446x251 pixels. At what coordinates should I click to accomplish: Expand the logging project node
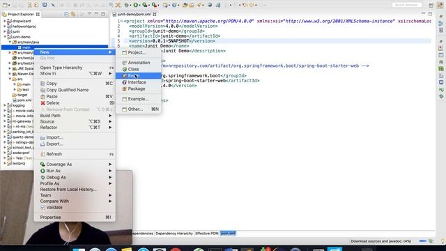[5, 105]
